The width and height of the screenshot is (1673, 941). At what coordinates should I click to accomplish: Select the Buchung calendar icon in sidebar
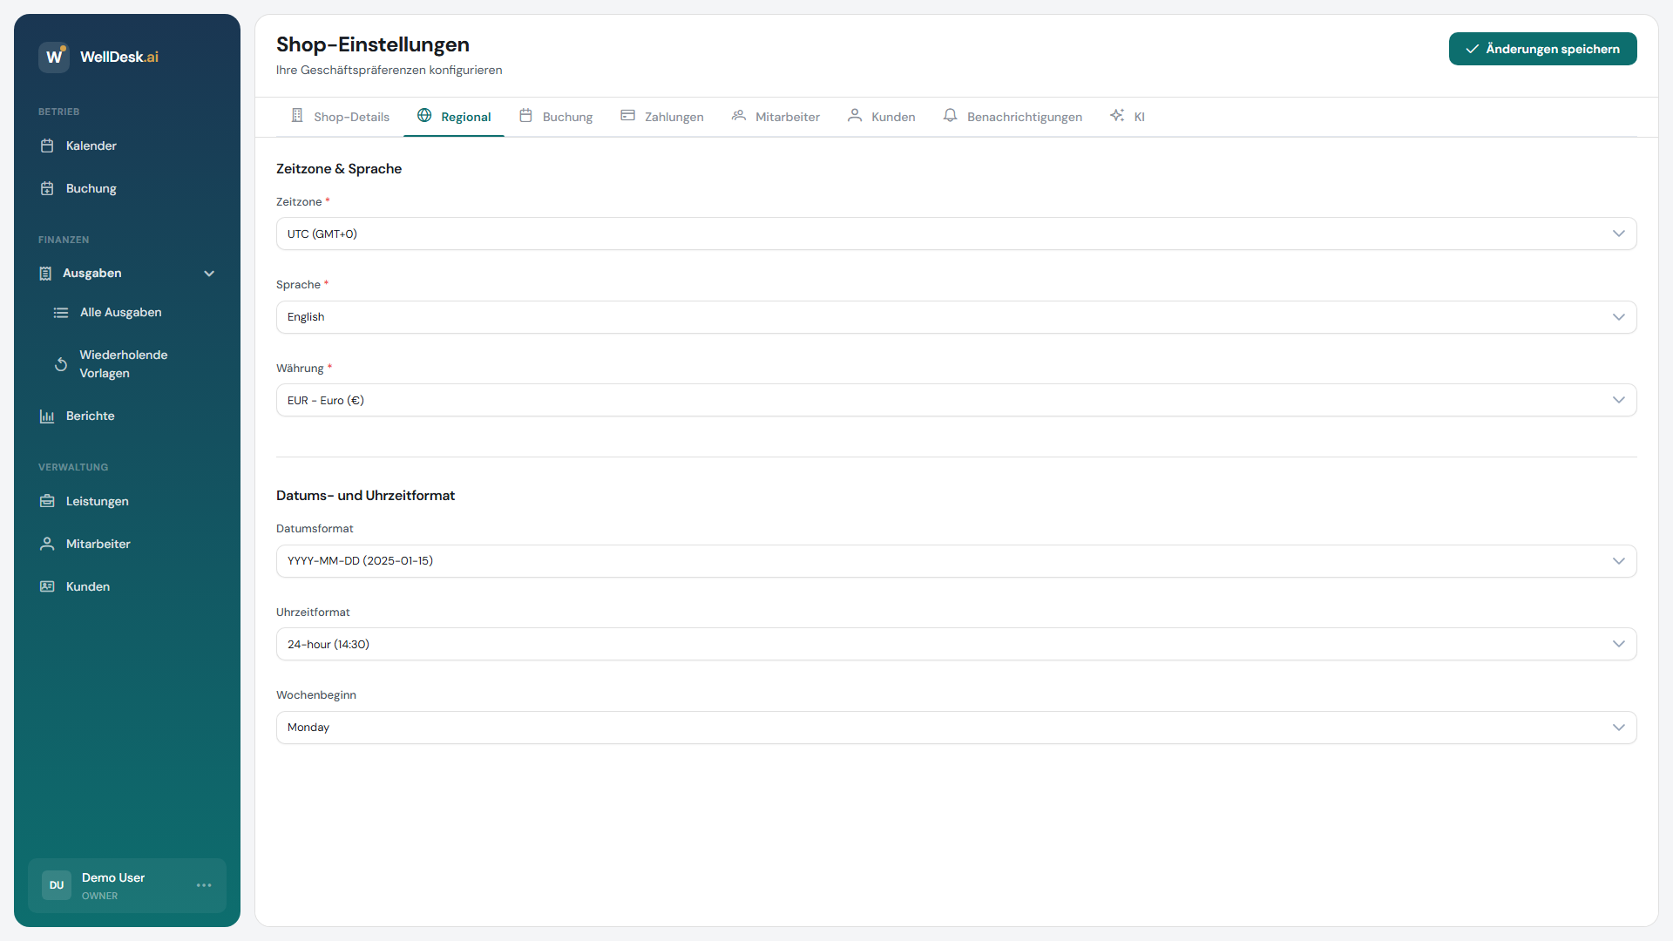tap(48, 188)
